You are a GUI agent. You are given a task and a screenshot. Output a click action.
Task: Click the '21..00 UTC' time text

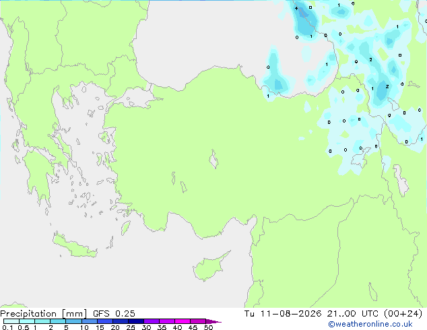pos(353,314)
